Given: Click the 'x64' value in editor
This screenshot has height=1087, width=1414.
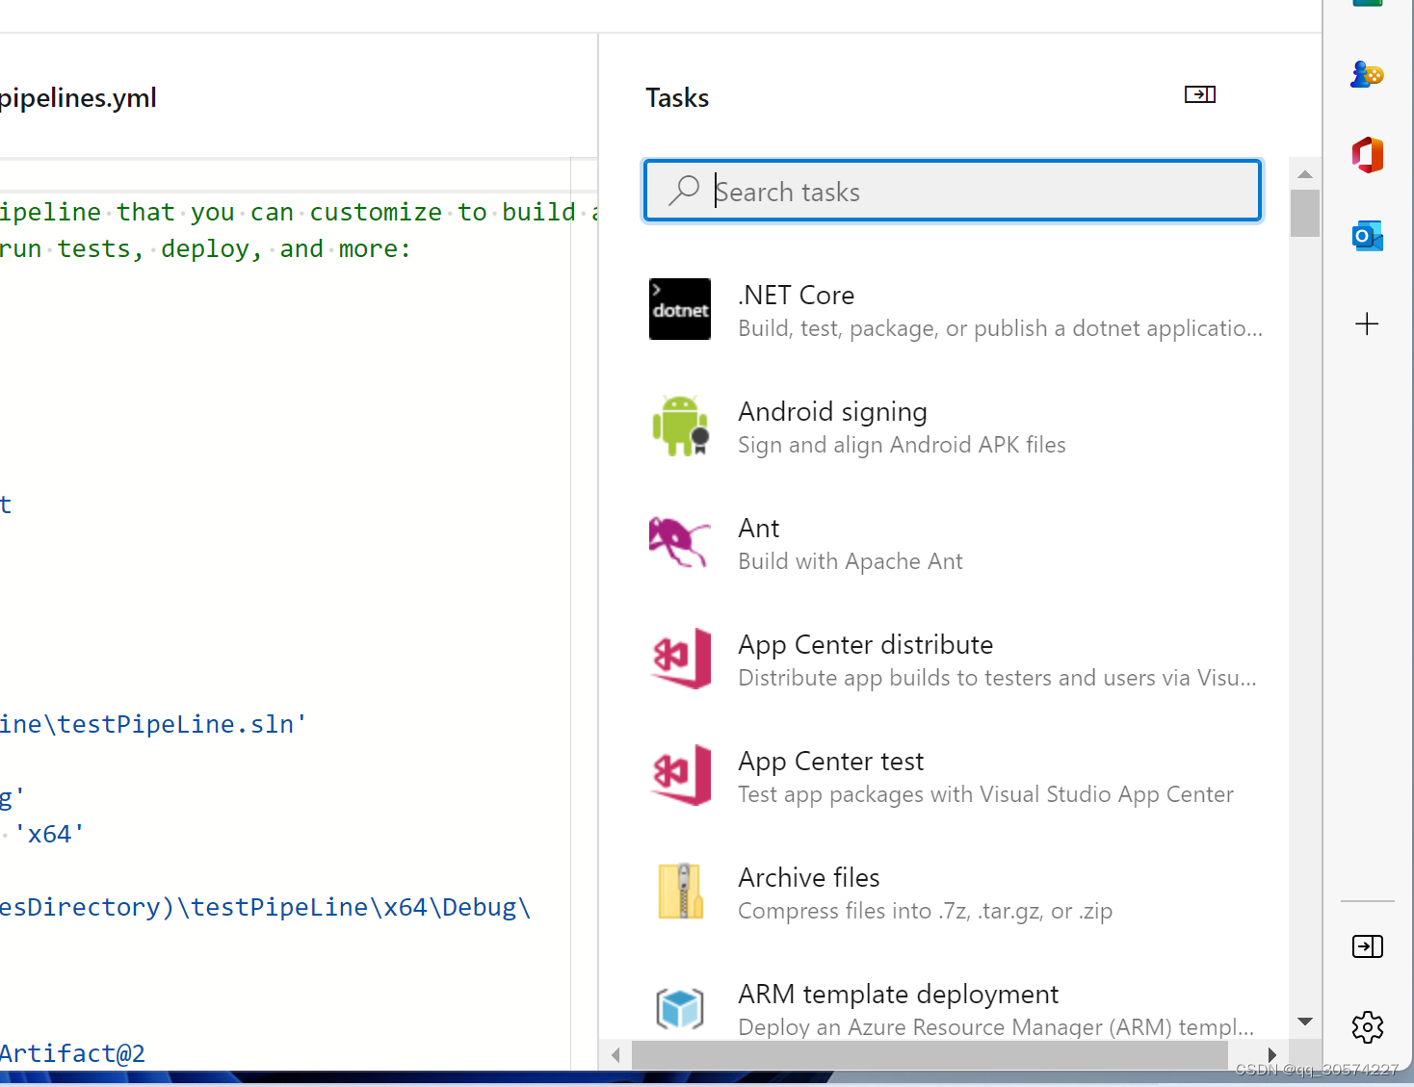Looking at the screenshot, I should [x=49, y=834].
